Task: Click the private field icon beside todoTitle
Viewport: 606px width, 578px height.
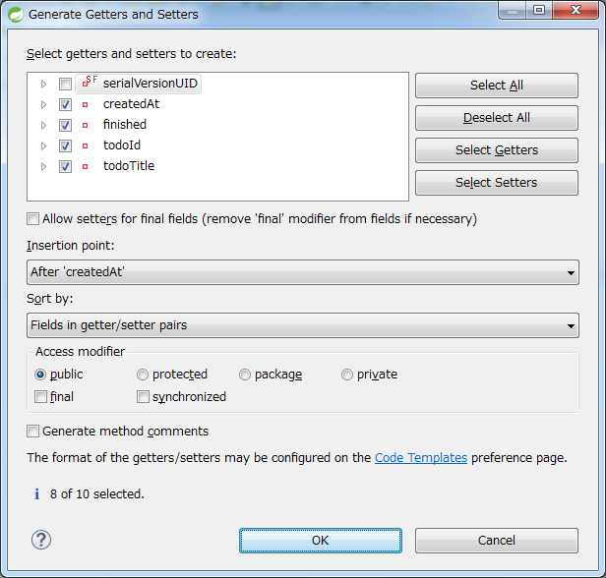Action: click(x=85, y=166)
